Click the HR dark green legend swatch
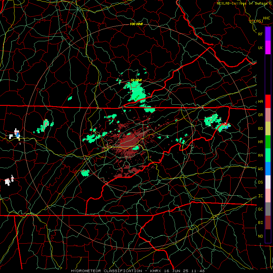The width and height of the screenshot is (273, 273). point(268,142)
